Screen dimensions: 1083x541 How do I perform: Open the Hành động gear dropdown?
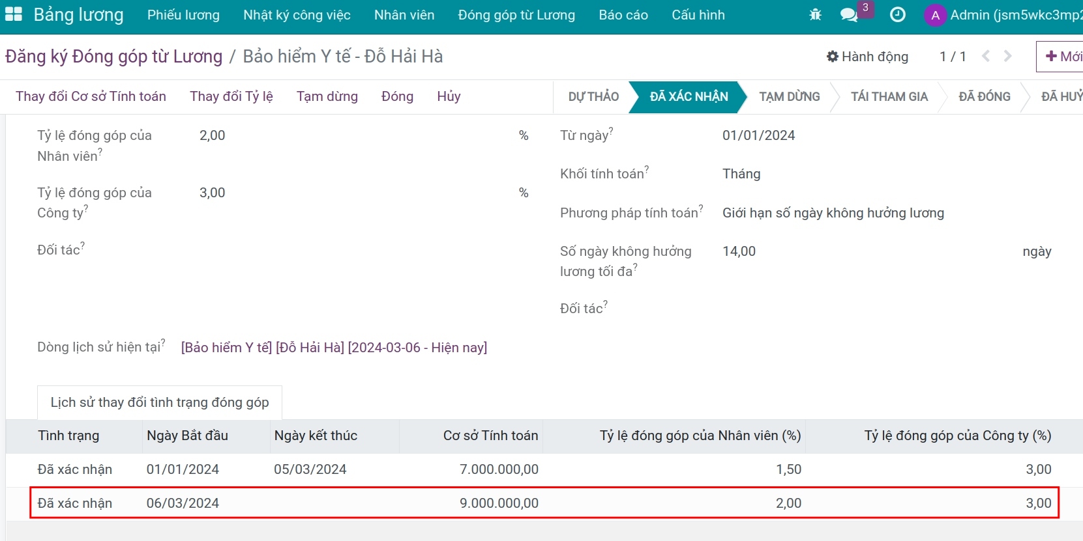(x=867, y=57)
